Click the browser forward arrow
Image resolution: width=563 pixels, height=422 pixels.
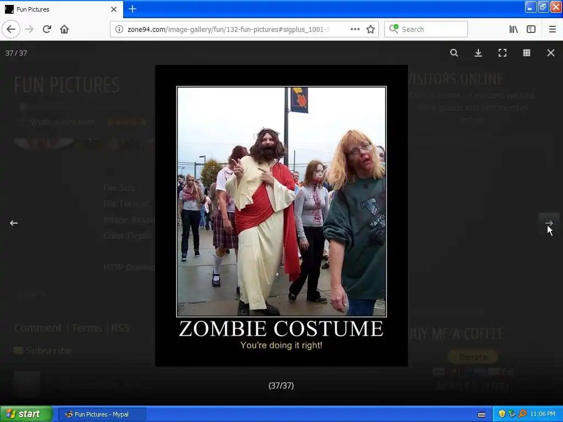29,29
